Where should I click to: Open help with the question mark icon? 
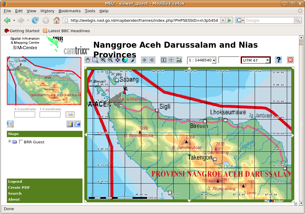click(x=278, y=60)
